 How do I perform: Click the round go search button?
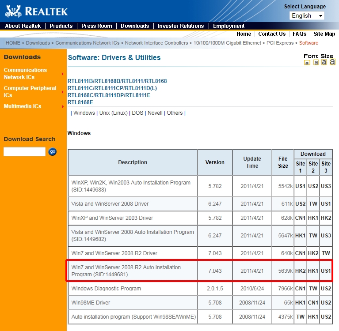pyautogui.click(x=52, y=151)
